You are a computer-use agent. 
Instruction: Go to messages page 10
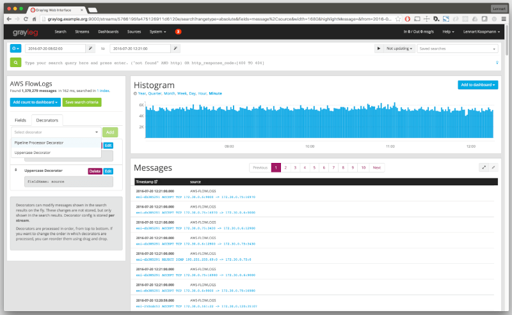pos(363,167)
